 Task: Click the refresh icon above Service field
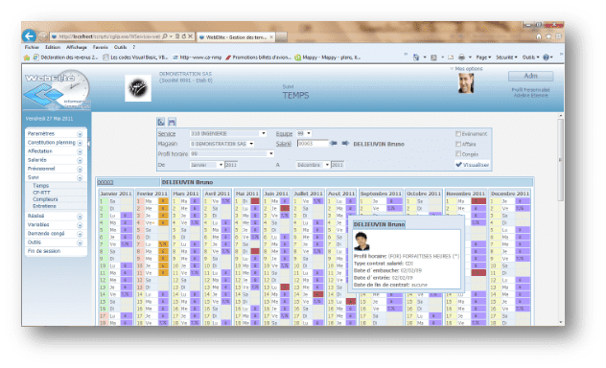pos(161,122)
